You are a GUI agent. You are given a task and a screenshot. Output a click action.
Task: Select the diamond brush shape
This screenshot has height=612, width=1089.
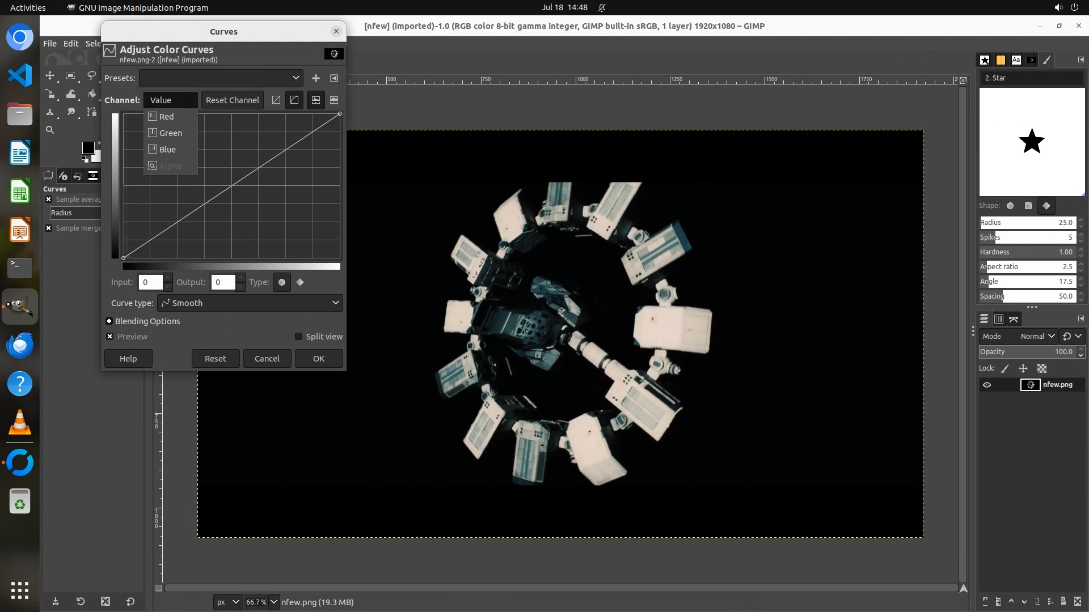coord(1046,206)
